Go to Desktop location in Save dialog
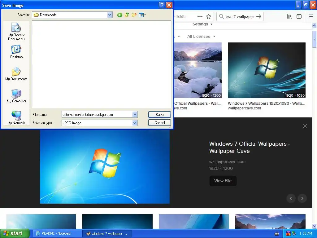317x238 pixels. pyautogui.click(x=16, y=52)
